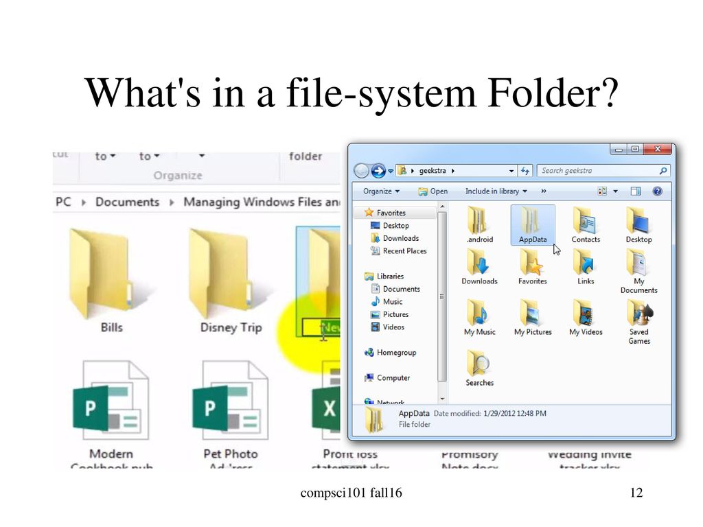Click the search magnifier icon
This screenshot has width=703, height=527.
pyautogui.click(x=663, y=171)
